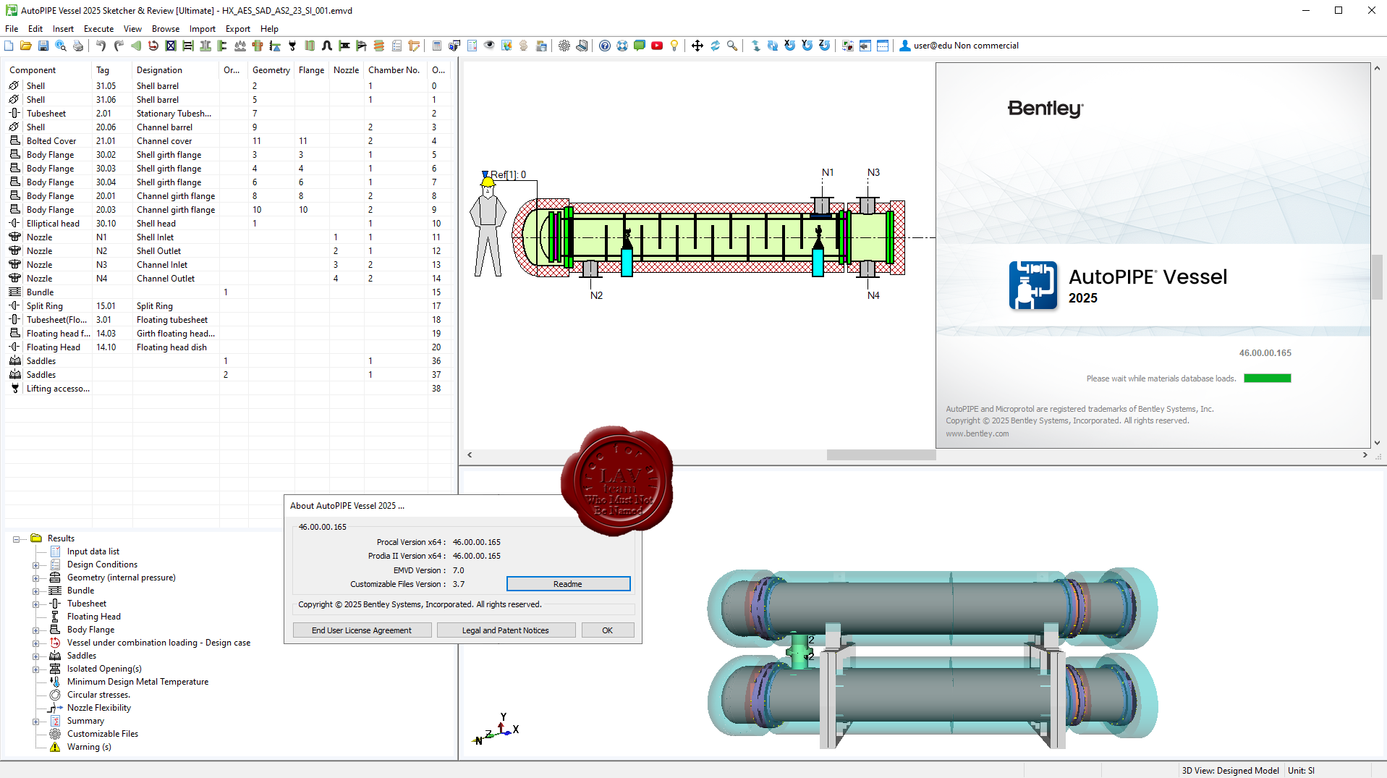Click the rotate about Z axis icon
Image resolution: width=1387 pixels, height=778 pixels.
tap(825, 46)
